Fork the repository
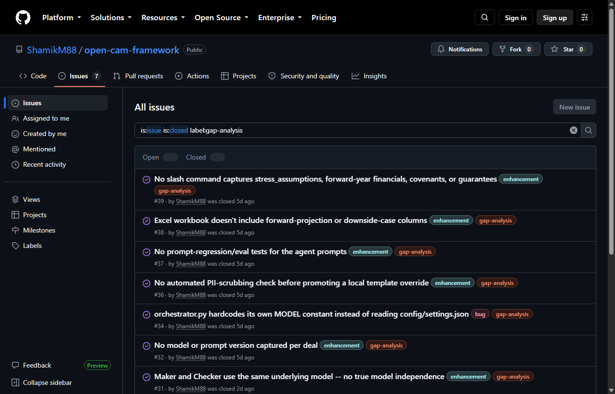Image resolution: width=615 pixels, height=394 pixels. tap(517, 49)
